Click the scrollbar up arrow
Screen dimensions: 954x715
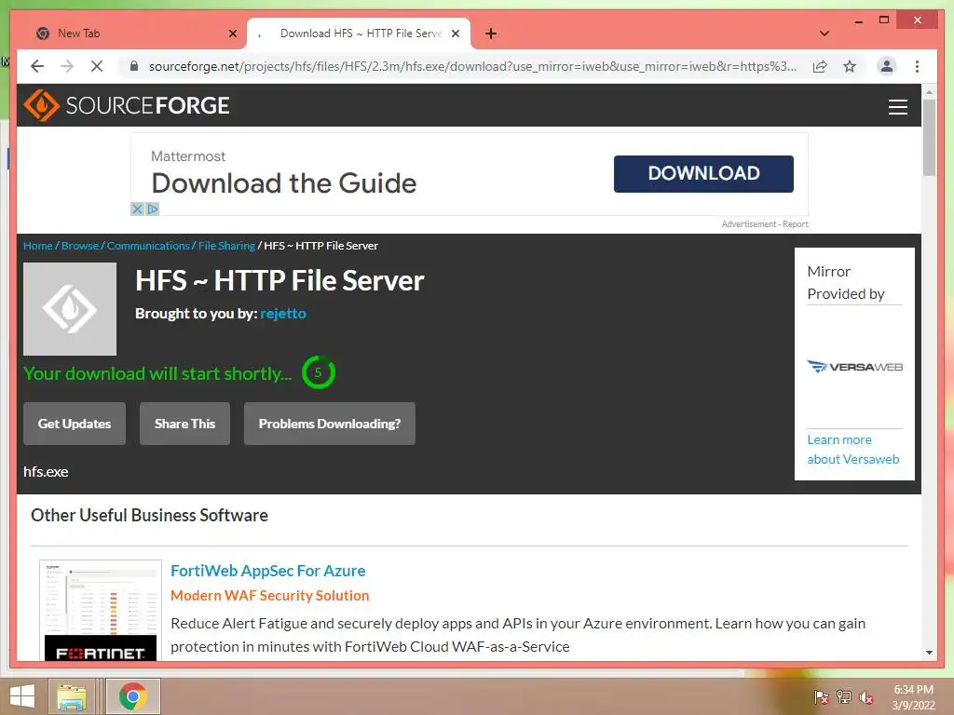coord(929,92)
